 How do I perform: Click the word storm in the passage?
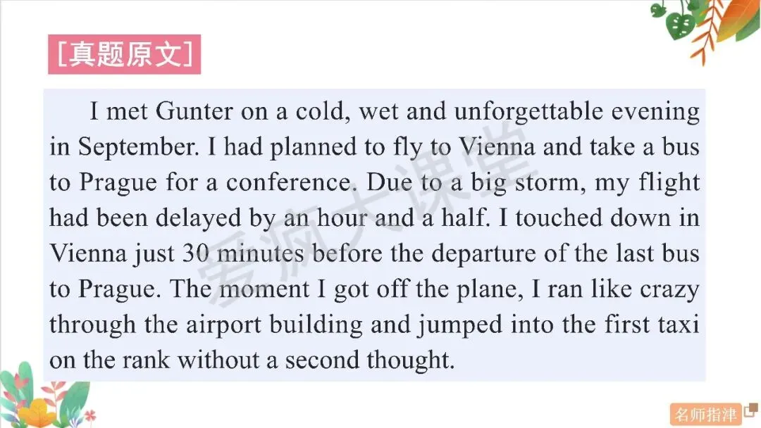pos(550,183)
